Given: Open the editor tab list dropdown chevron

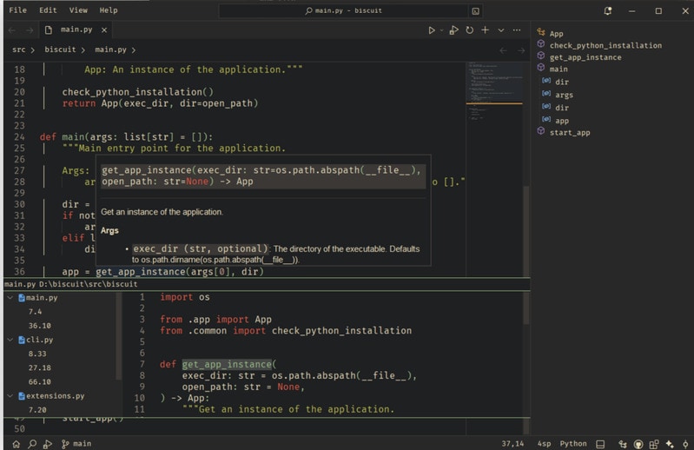Looking at the screenshot, I should coord(500,30).
